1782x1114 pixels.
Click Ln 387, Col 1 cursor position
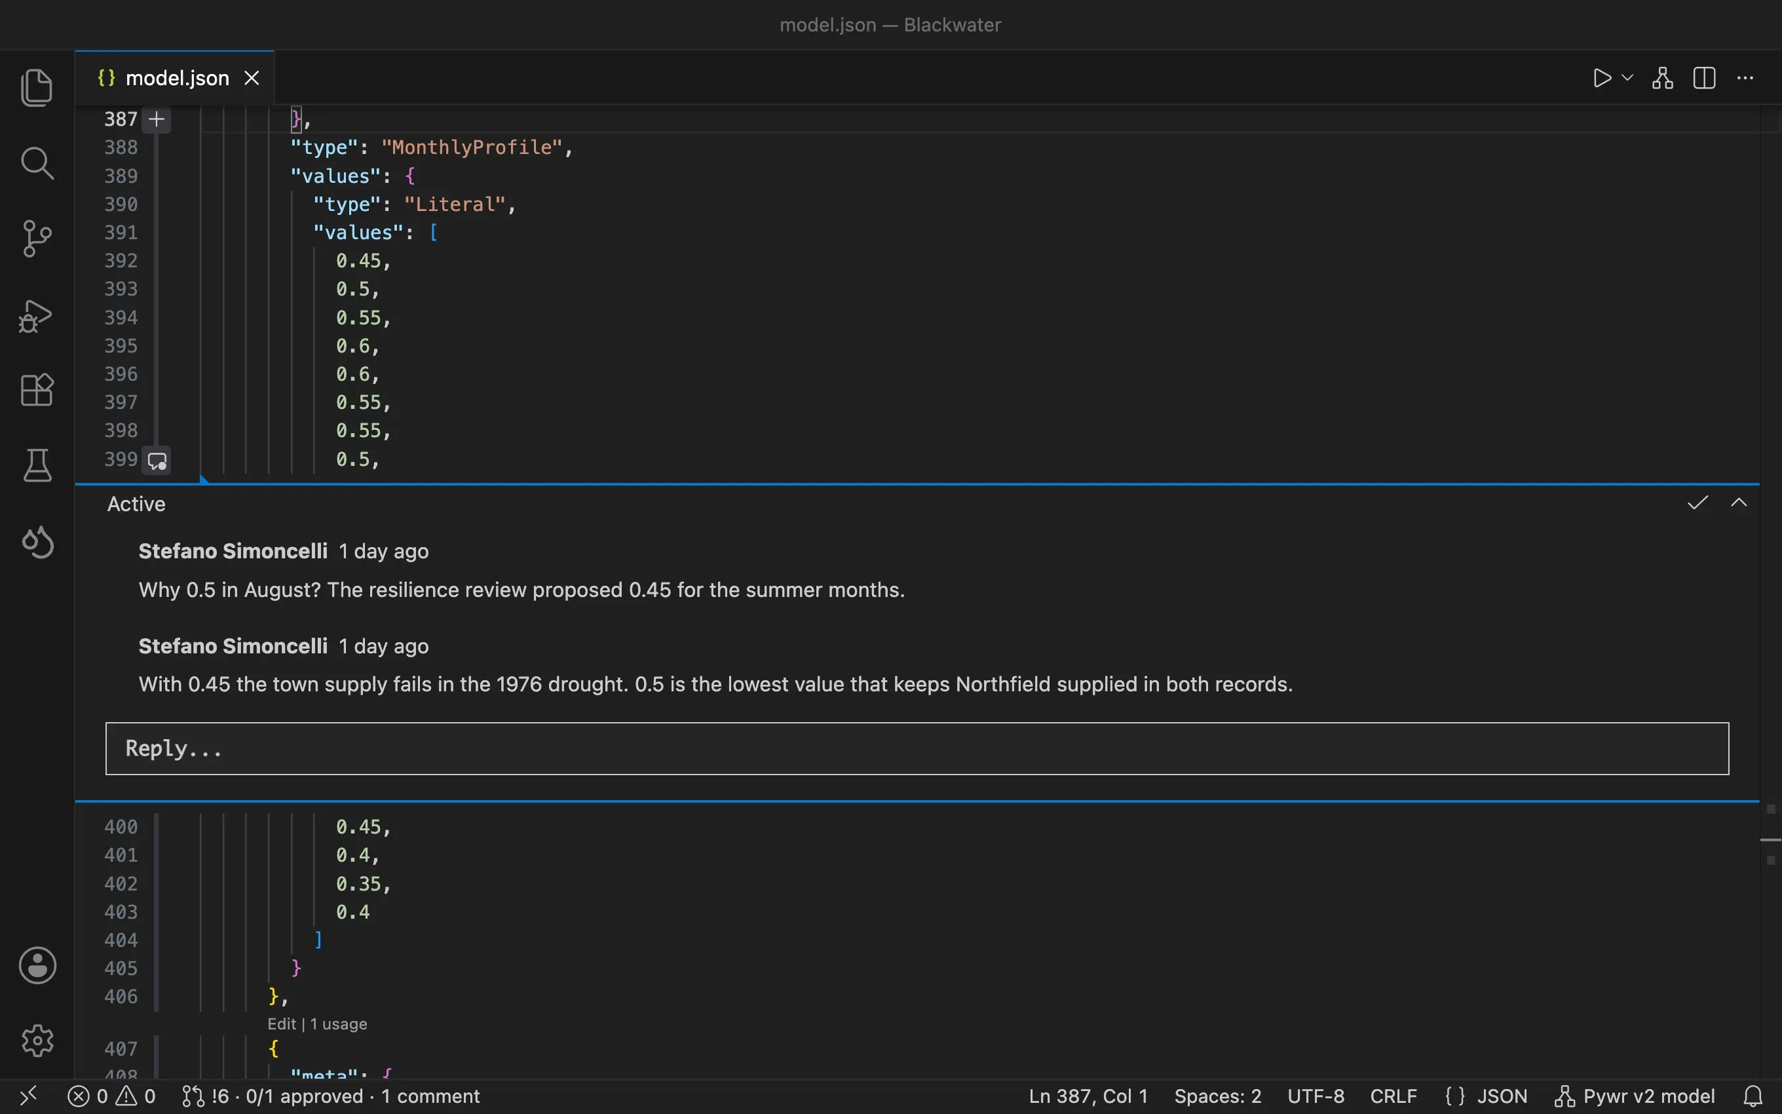point(1088,1096)
